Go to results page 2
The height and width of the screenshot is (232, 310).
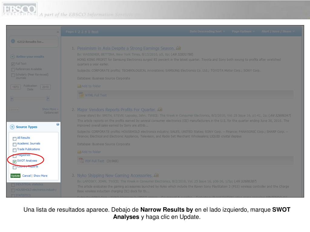79,31
